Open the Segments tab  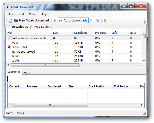point(14,72)
